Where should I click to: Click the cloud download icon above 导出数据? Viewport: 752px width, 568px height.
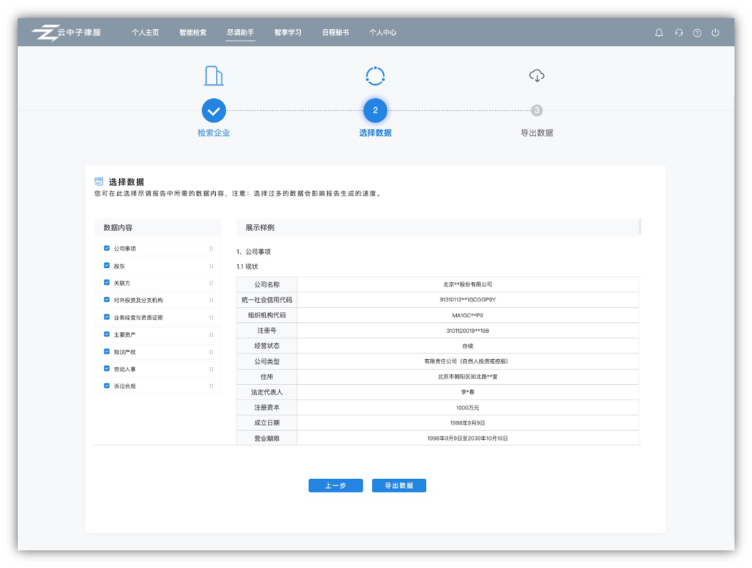tap(536, 75)
